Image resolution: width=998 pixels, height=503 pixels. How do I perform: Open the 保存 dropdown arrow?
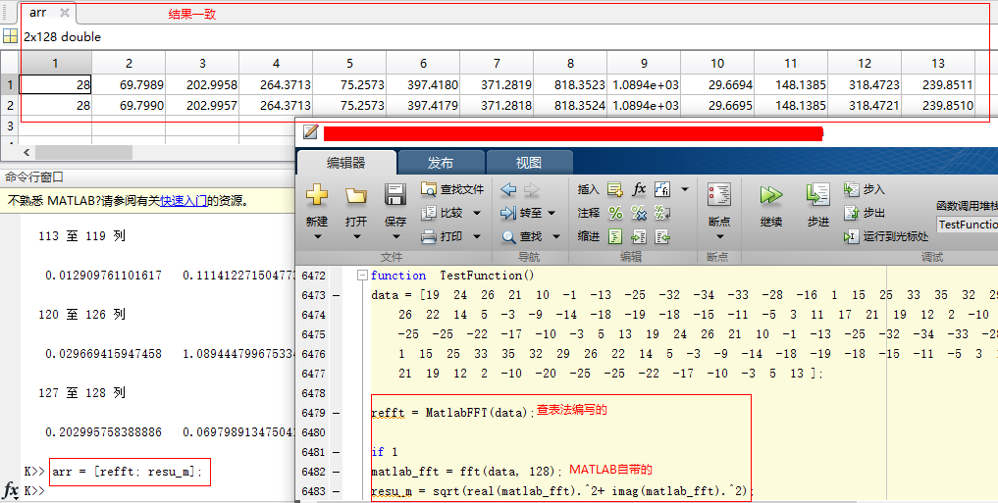click(395, 236)
